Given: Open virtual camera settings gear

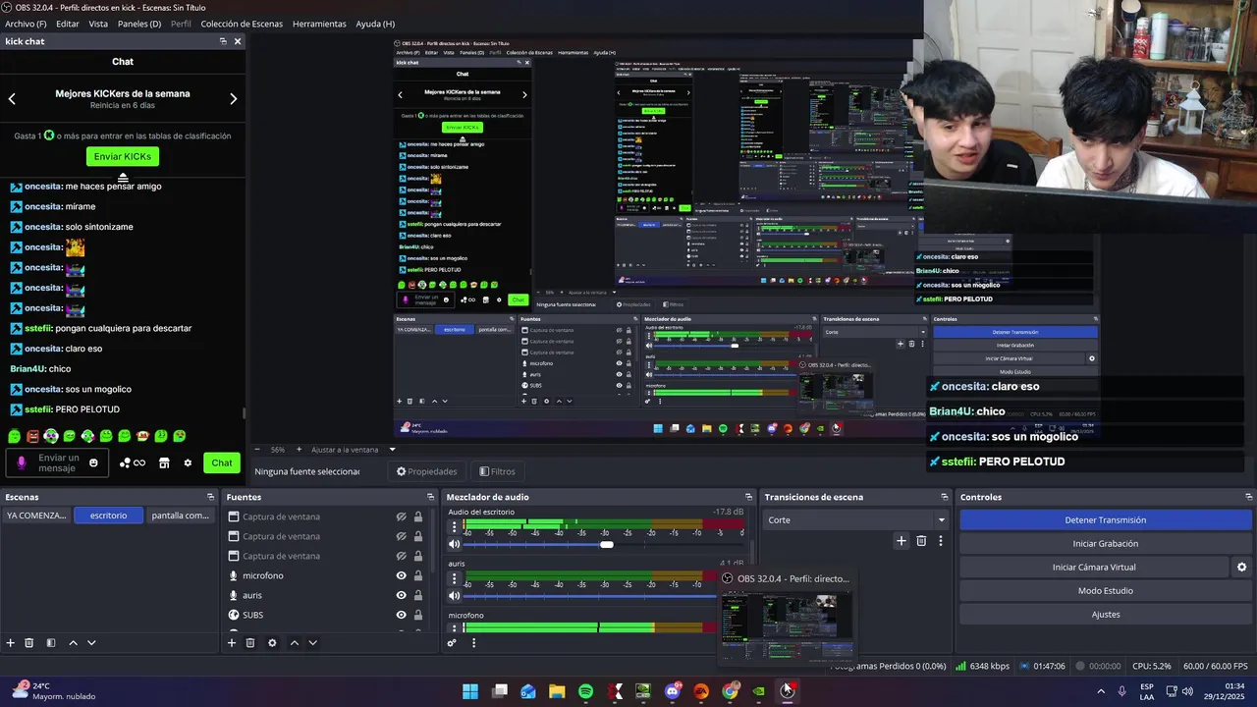Looking at the screenshot, I should 1241,568.
